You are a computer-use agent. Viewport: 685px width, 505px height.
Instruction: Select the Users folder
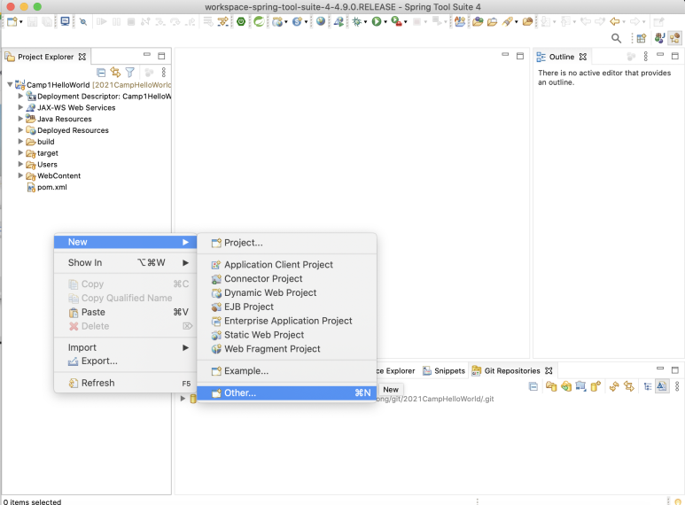tap(42, 164)
